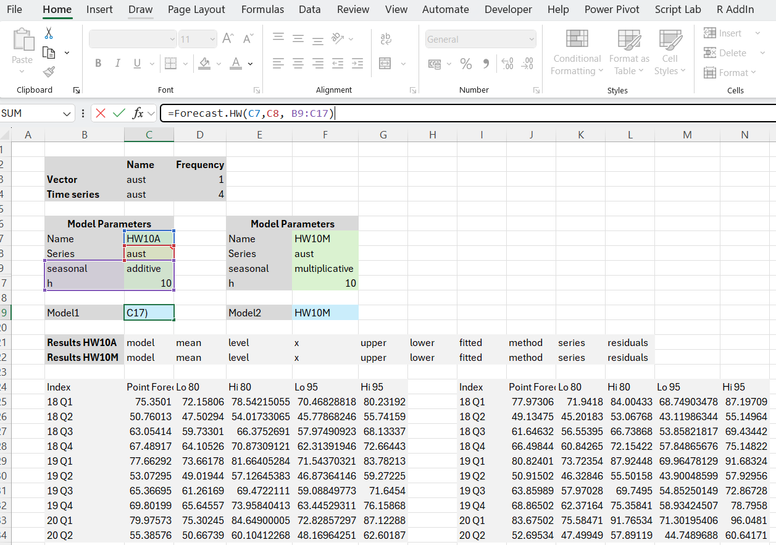Toggle Wrap Text

[386, 39]
